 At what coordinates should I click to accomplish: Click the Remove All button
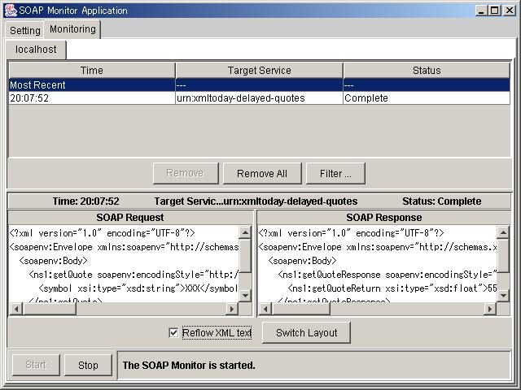click(261, 173)
